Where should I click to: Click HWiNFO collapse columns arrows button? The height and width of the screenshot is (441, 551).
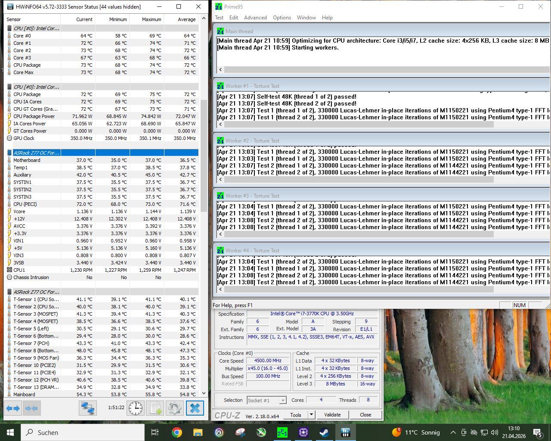tap(31, 408)
